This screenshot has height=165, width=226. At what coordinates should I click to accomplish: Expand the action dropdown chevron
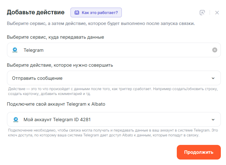pos(213,78)
